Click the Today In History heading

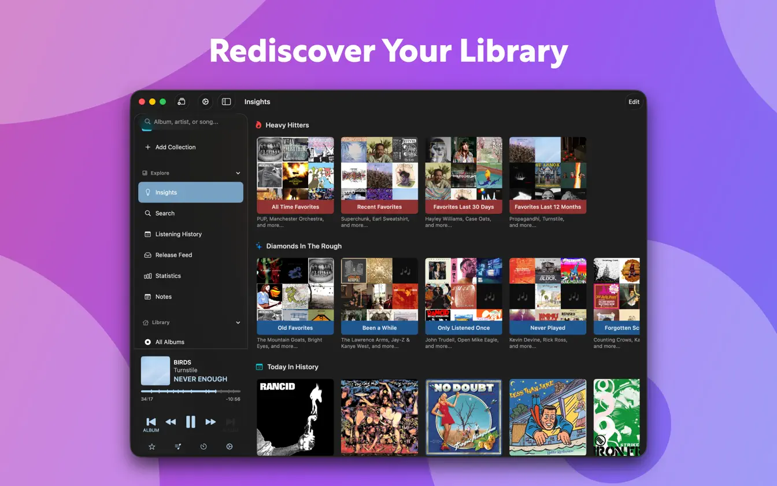coord(293,367)
